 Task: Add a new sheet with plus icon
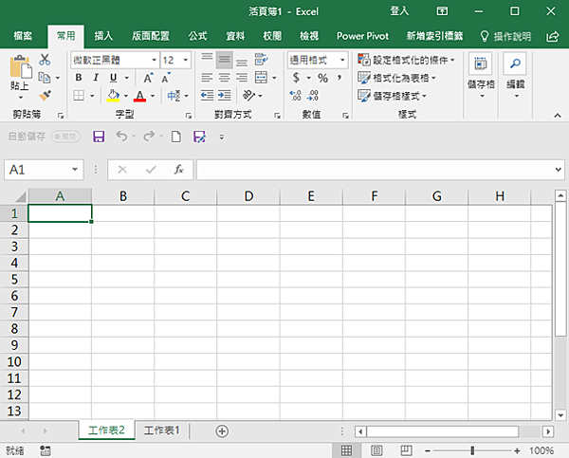[222, 431]
